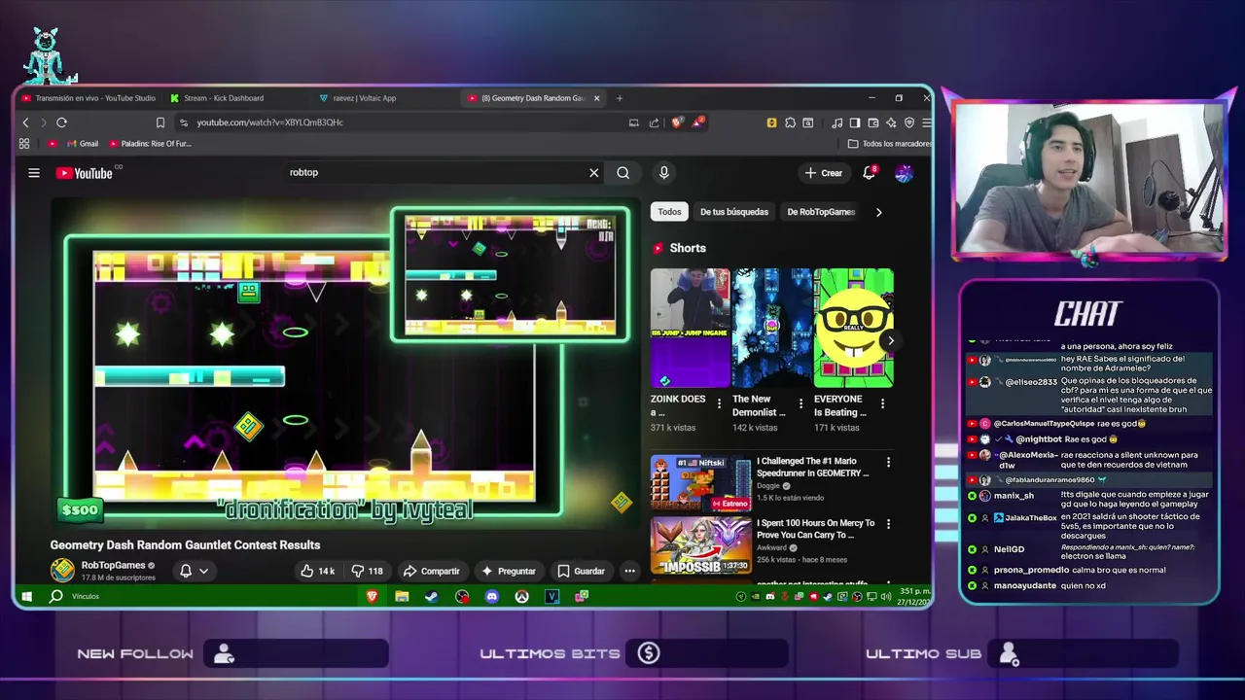1245x700 pixels.
Task: Open Discord from the taskbar
Action: click(x=492, y=596)
